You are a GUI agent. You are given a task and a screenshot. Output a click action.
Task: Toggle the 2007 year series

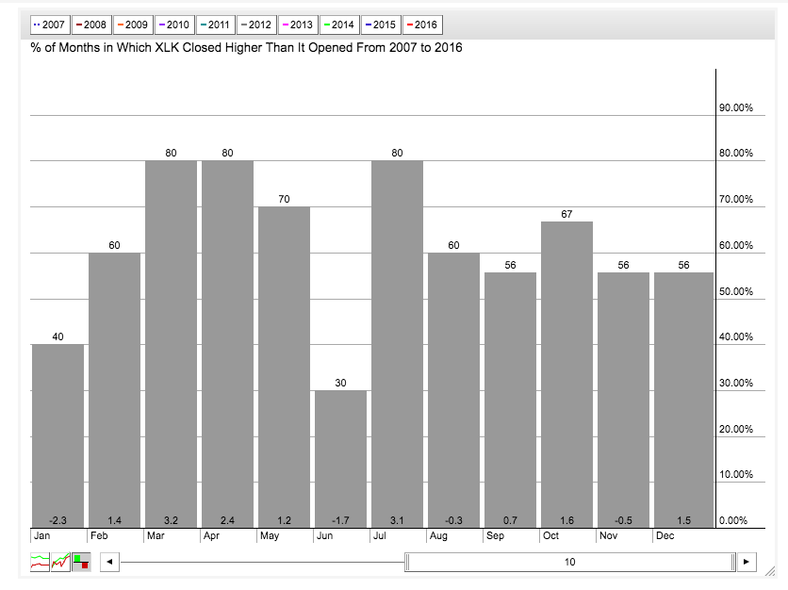pos(49,25)
